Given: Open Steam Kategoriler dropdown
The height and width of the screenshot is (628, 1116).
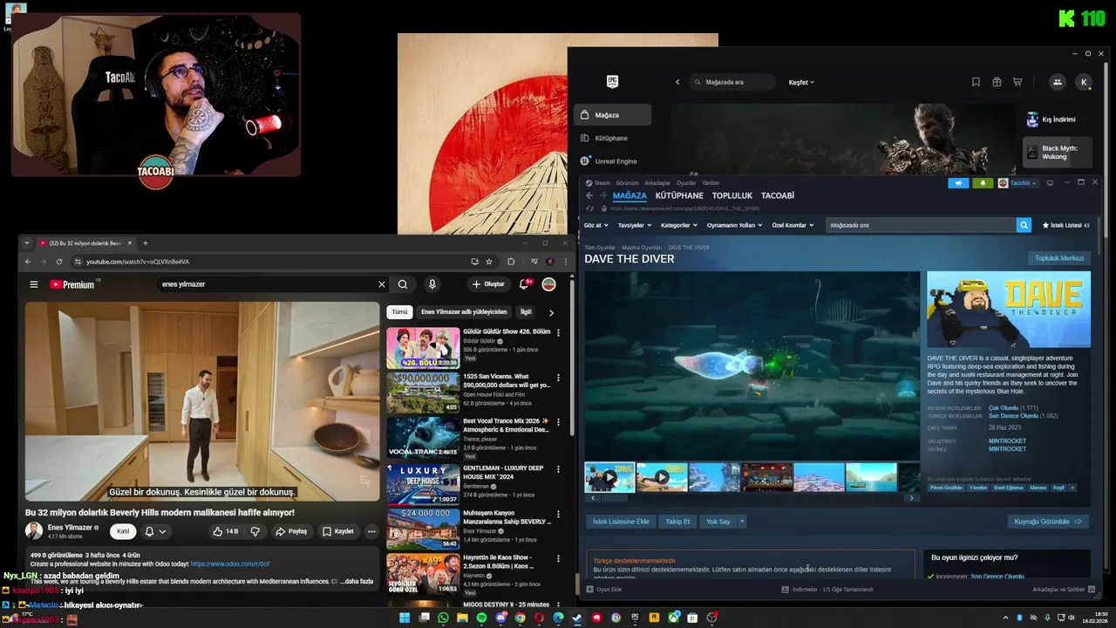Looking at the screenshot, I should (680, 225).
